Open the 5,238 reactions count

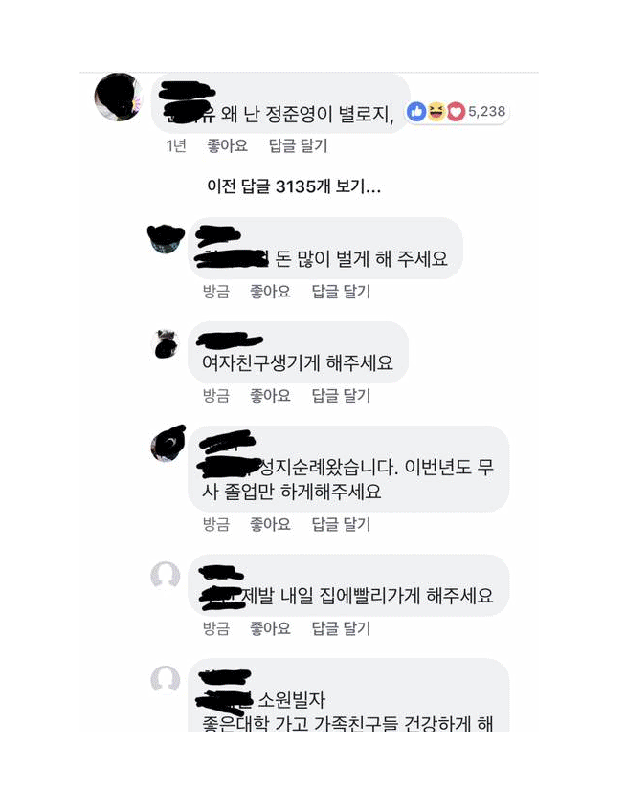point(486,111)
